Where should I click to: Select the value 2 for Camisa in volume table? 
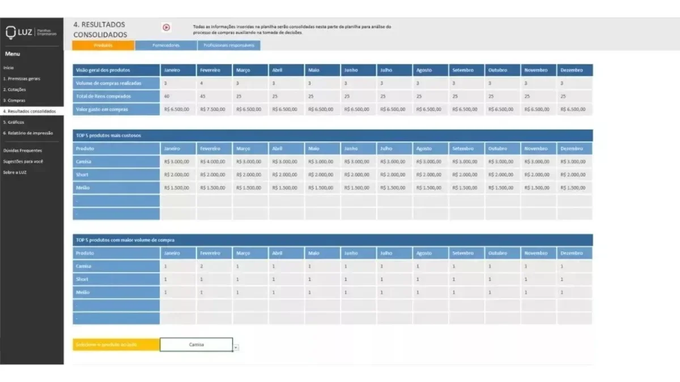(x=214, y=266)
